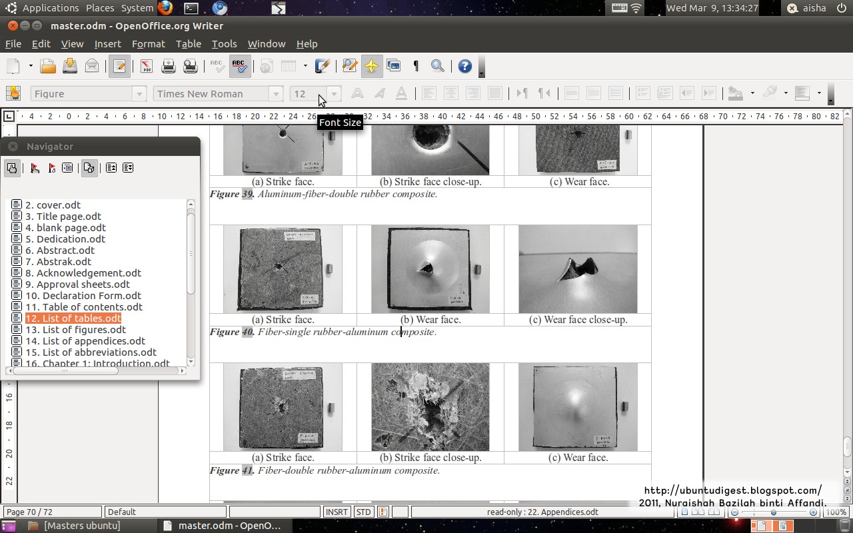Launch Firefox from the top panel

pos(165,8)
